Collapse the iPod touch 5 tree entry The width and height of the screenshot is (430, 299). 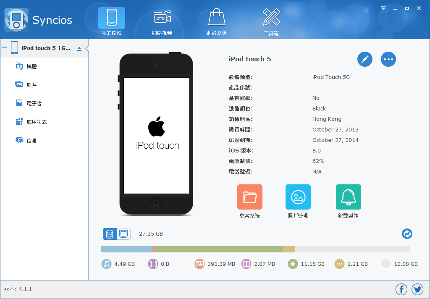(x=5, y=47)
